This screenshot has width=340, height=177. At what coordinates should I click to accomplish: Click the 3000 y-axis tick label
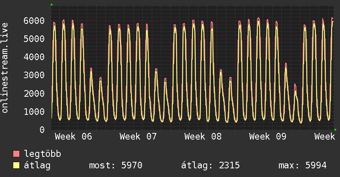pos(33,75)
